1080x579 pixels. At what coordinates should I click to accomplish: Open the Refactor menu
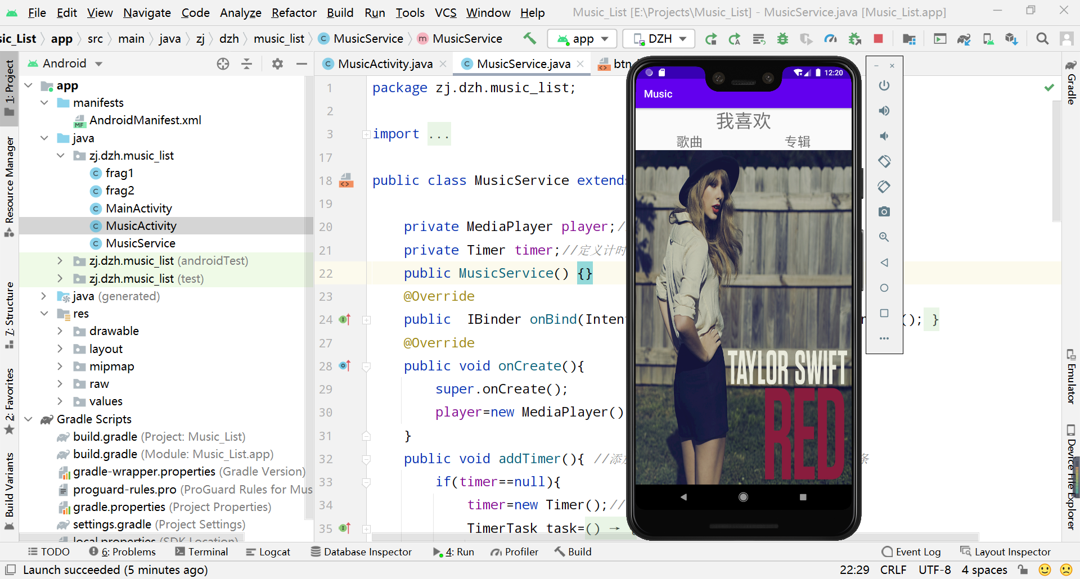(x=294, y=12)
